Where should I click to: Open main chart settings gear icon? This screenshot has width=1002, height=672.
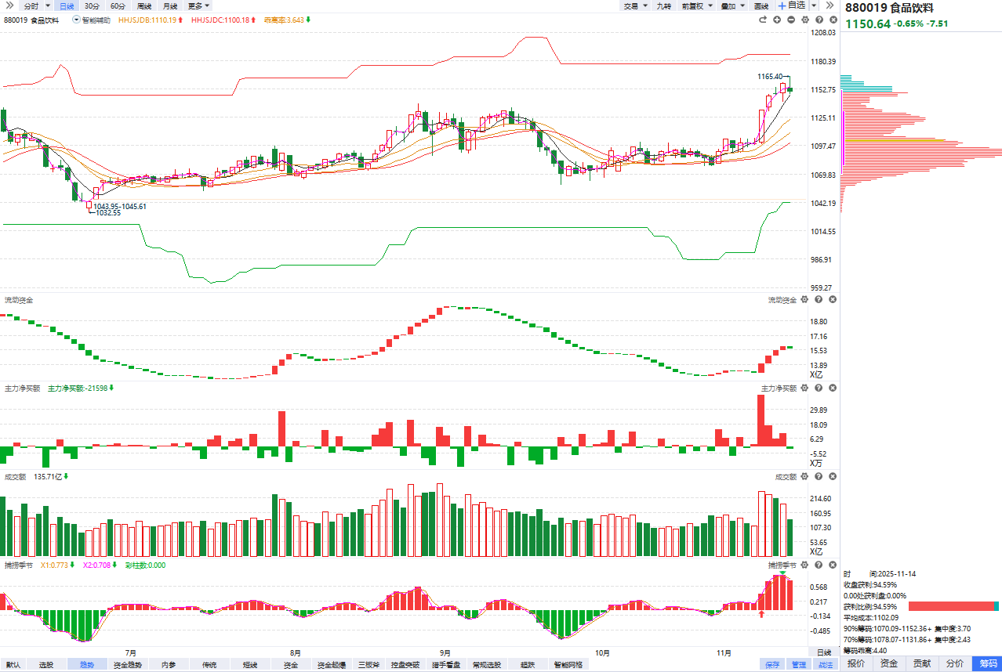coord(805,20)
